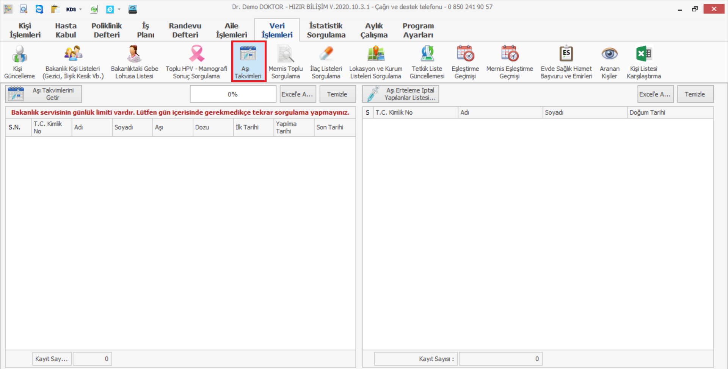Click Aşı Takvimlerini Getir button
728x369 pixels.
(x=44, y=94)
